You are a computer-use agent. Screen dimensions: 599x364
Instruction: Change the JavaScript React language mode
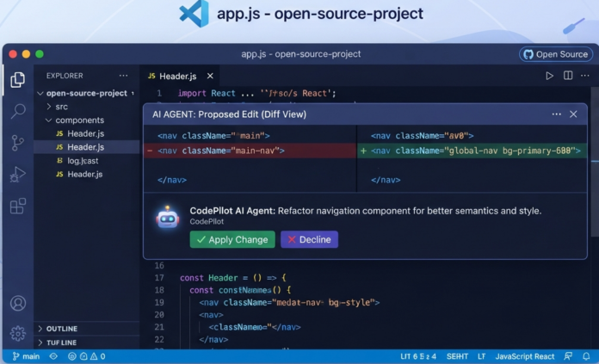(x=524, y=356)
